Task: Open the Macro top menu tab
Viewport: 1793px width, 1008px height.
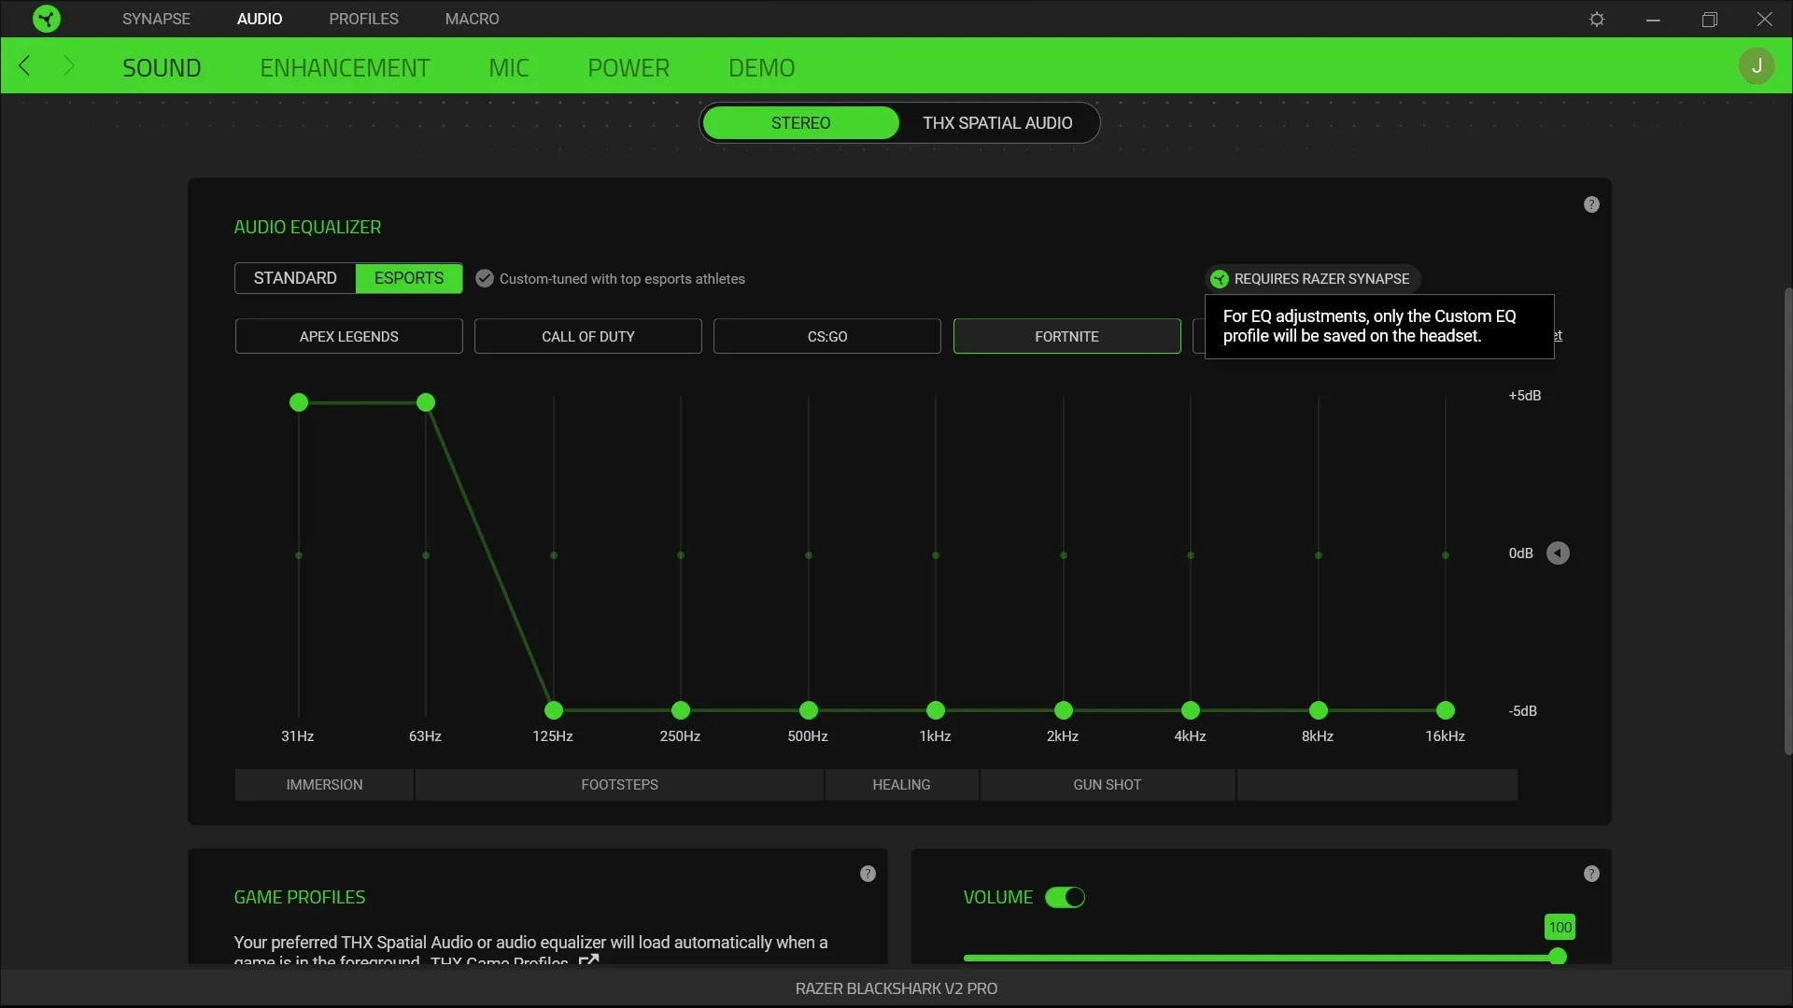Action: point(472,19)
